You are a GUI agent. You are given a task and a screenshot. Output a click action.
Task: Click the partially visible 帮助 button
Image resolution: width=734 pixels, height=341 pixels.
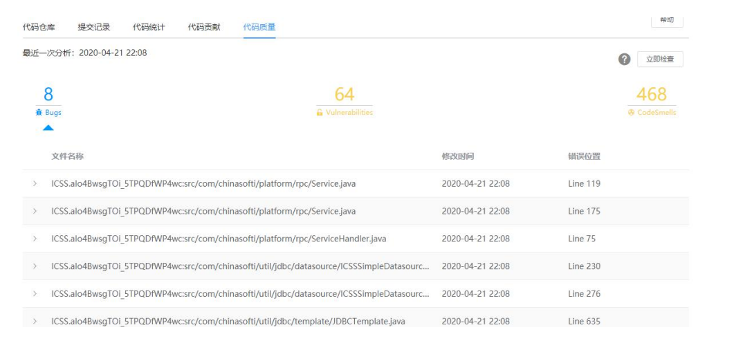pos(667,21)
